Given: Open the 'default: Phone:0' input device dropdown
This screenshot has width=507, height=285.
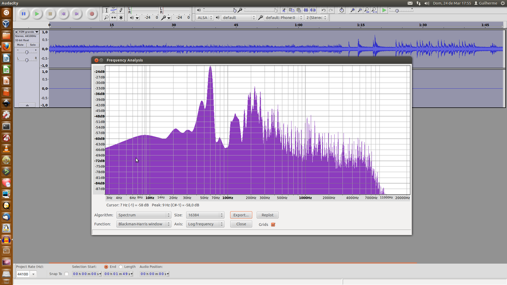Looking at the screenshot, I should coord(284,17).
